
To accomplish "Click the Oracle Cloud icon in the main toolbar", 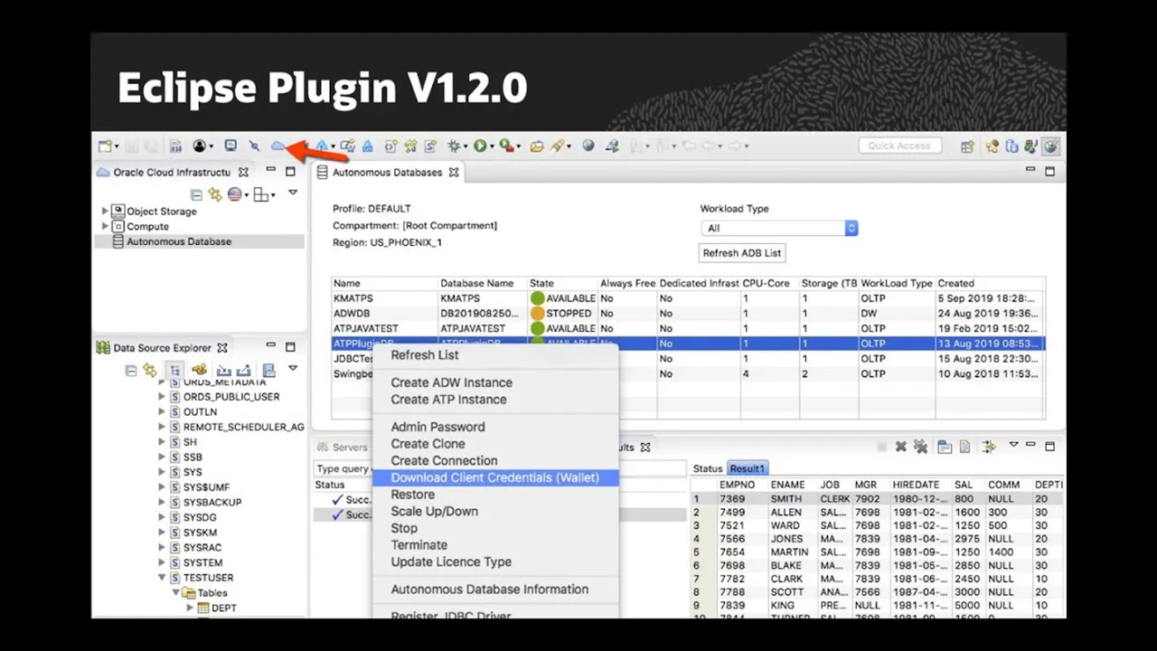I will pos(277,146).
